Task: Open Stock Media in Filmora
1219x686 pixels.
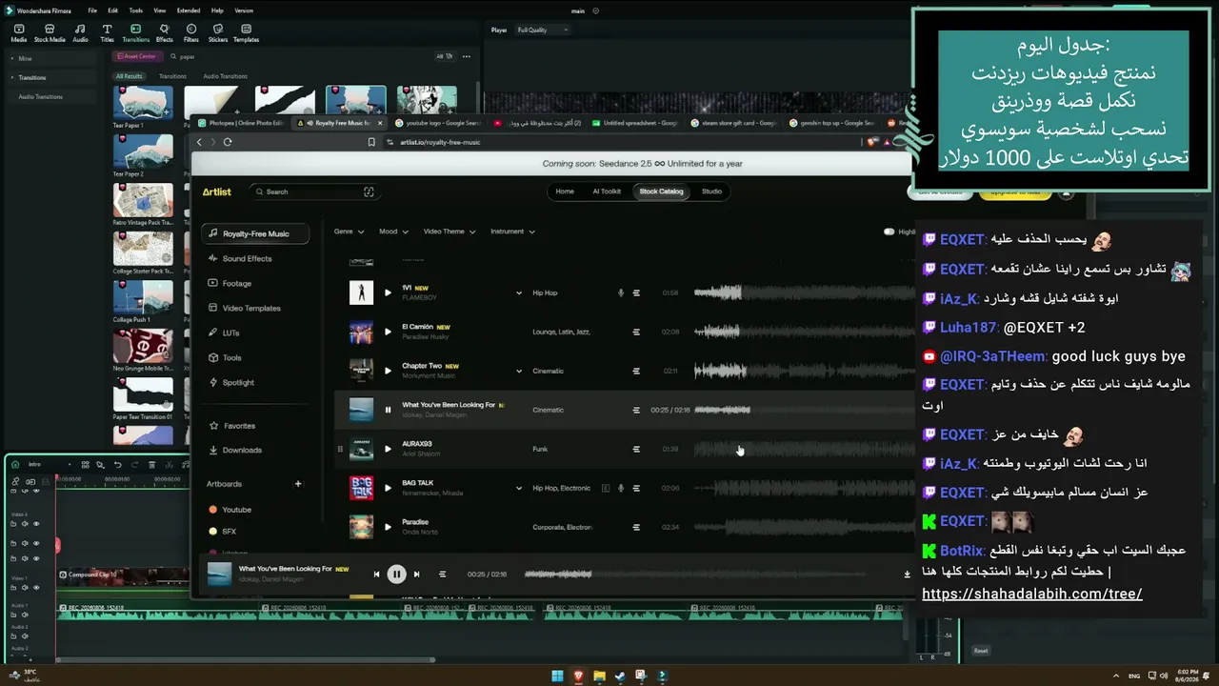Action: (50, 33)
